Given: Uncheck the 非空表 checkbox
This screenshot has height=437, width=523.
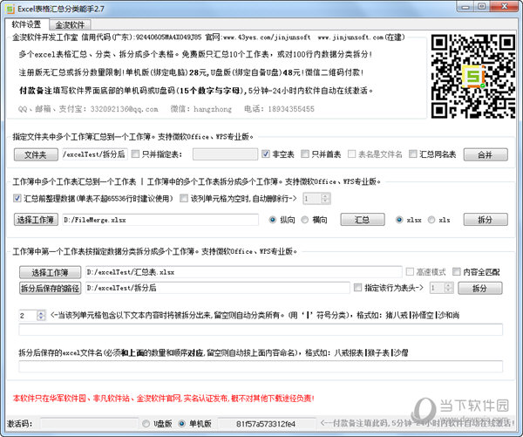Looking at the screenshot, I should click(x=266, y=154).
